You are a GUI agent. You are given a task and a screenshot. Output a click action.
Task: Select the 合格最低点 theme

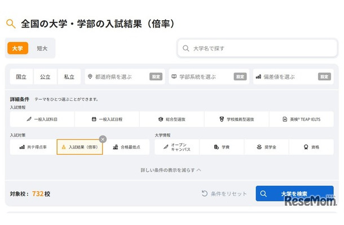pos(126,147)
